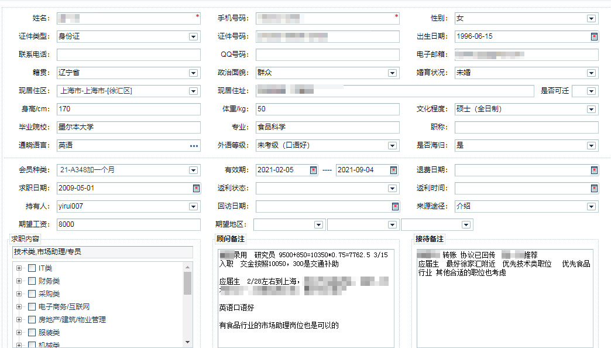The image size is (611, 348).
Task: Select the 服装类 tree label
Action: coord(49,332)
